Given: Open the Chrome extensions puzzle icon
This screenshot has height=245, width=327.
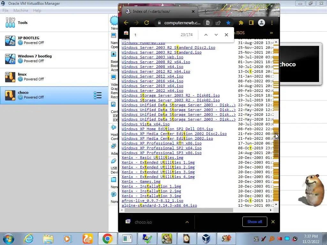Looking at the screenshot, I should [x=241, y=23].
